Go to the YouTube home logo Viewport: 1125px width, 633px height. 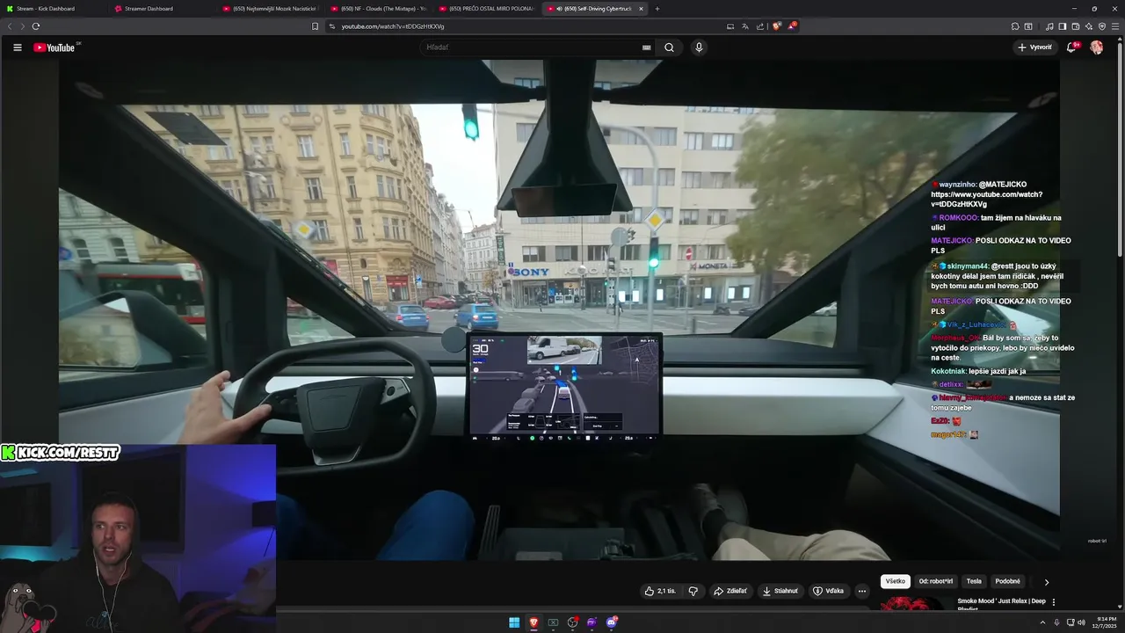56,47
